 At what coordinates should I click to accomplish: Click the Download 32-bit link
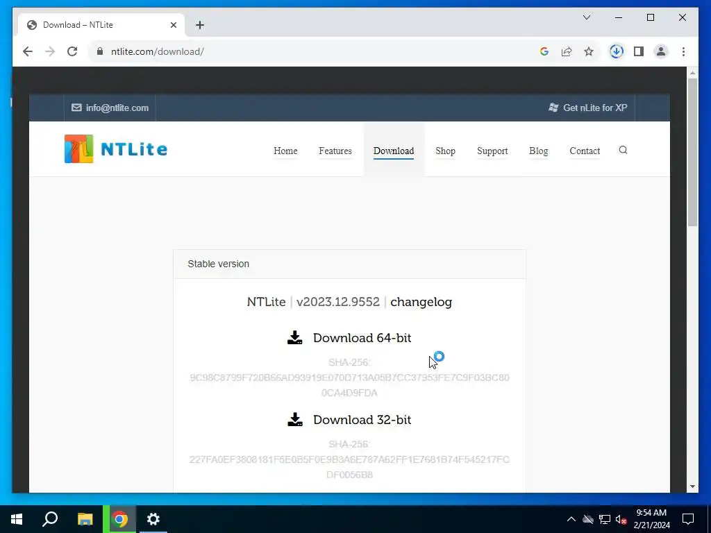[362, 420]
